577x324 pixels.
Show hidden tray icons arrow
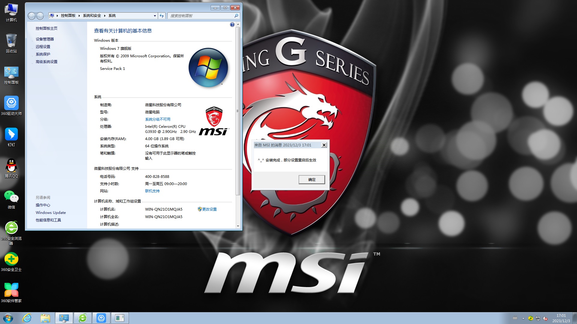pos(523,318)
